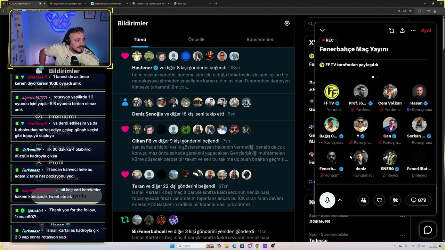The width and height of the screenshot is (445, 250).
Task: Click VolkanURY's username in the chat overlay
Action: click(32, 150)
